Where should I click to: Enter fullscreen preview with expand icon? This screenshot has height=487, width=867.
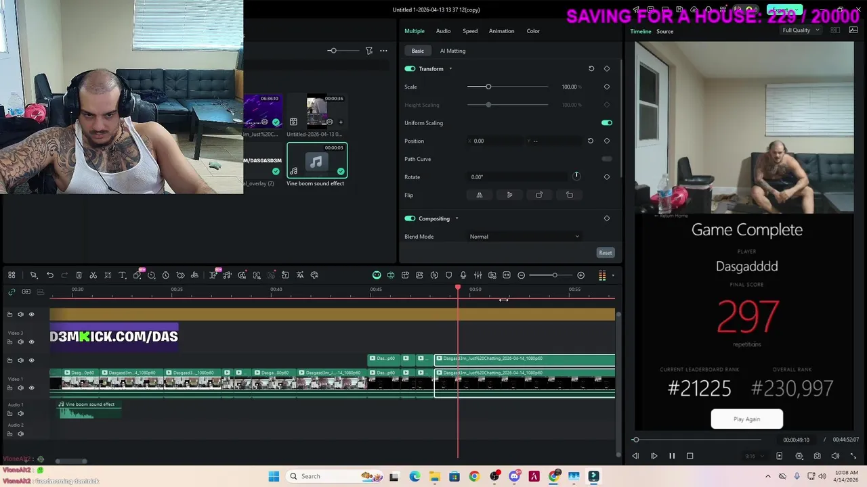pyautogui.click(x=853, y=456)
